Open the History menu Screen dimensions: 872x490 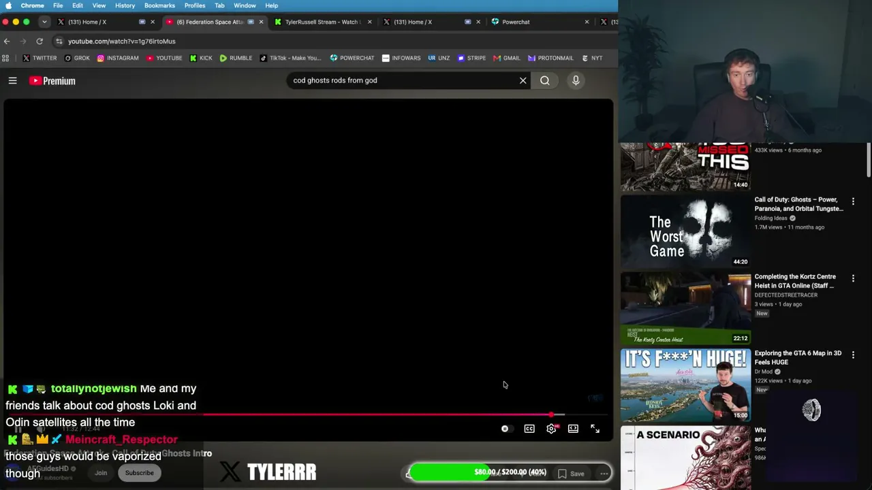click(125, 5)
